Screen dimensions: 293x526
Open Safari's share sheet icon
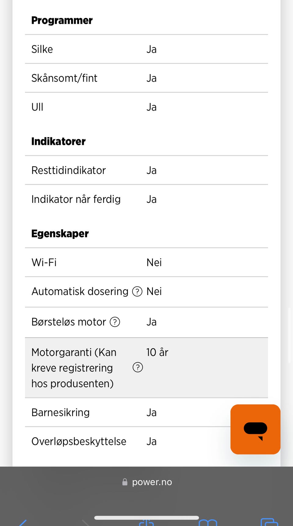click(x=146, y=522)
